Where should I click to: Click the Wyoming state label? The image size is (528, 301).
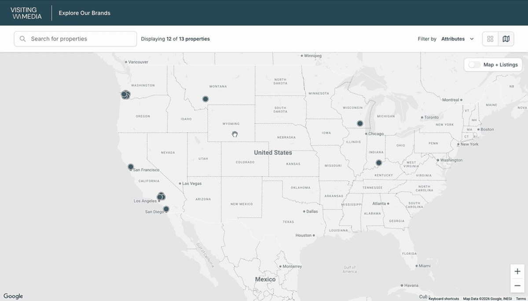click(231, 124)
